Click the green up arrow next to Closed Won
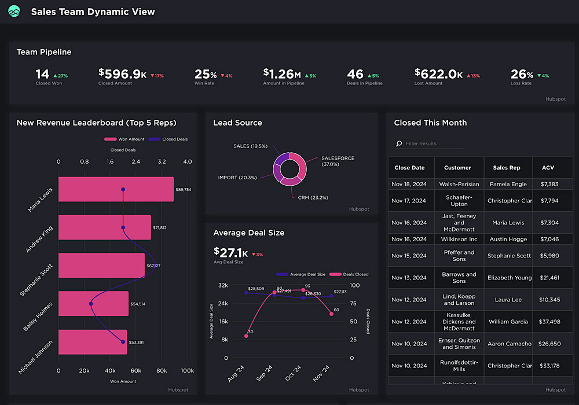The image size is (579, 405). (55, 76)
